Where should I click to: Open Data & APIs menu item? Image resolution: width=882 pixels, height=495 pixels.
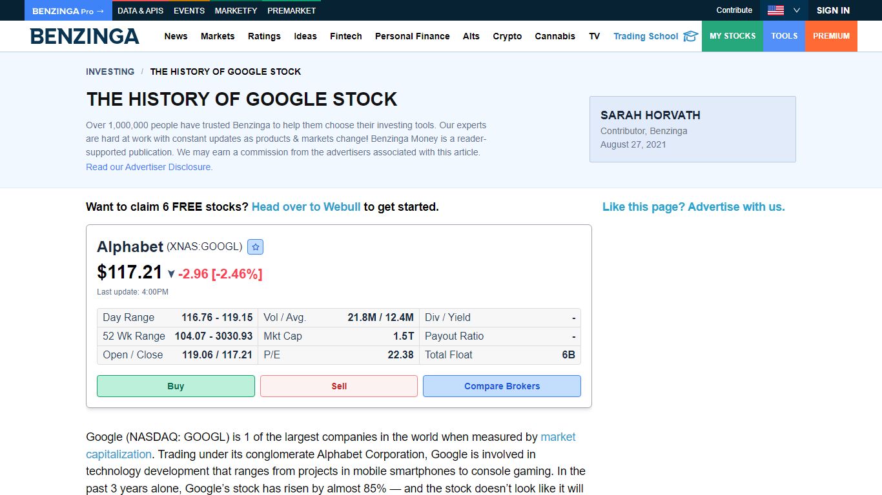140,10
